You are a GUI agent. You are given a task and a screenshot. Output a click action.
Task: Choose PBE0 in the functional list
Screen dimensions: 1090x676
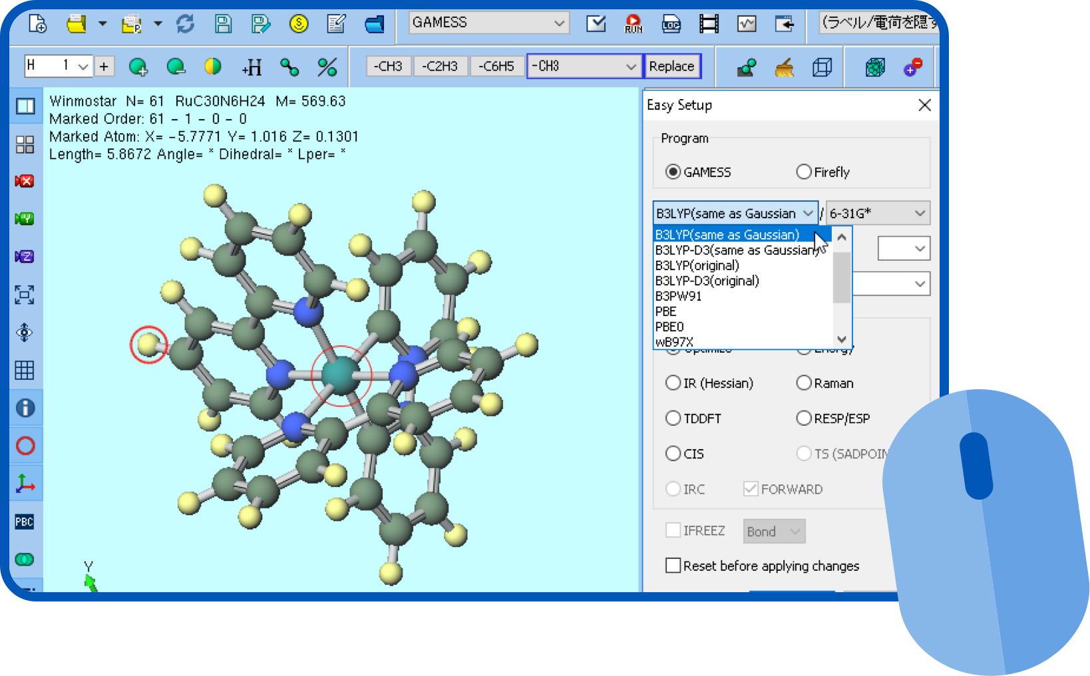[669, 327]
